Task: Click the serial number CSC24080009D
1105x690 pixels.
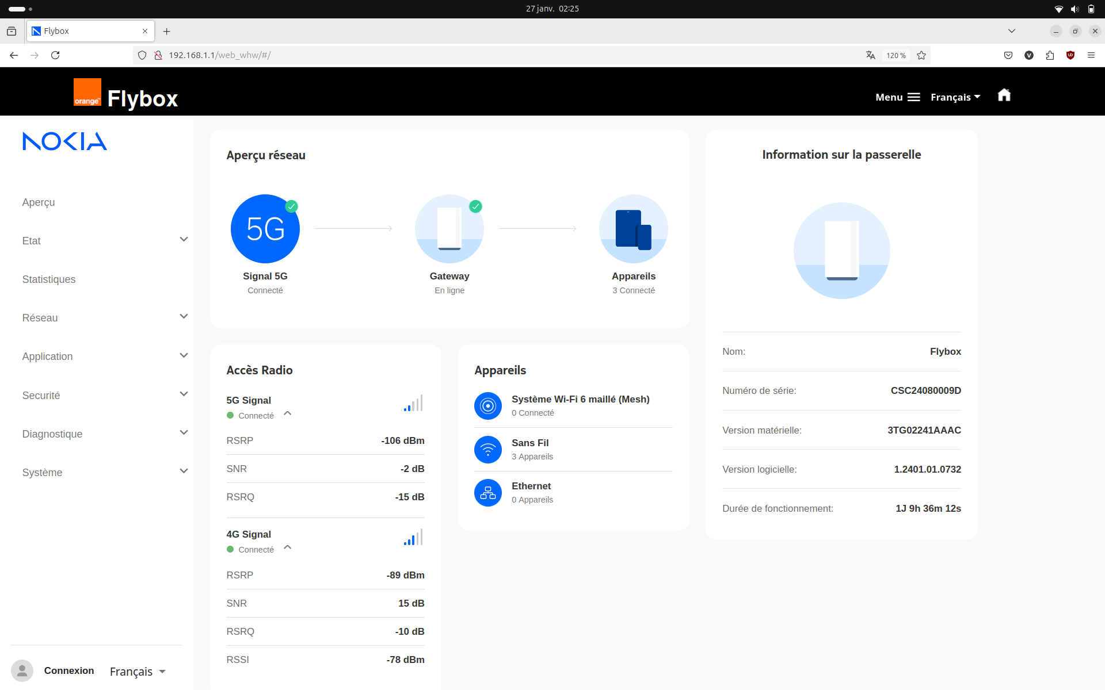Action: pos(926,391)
